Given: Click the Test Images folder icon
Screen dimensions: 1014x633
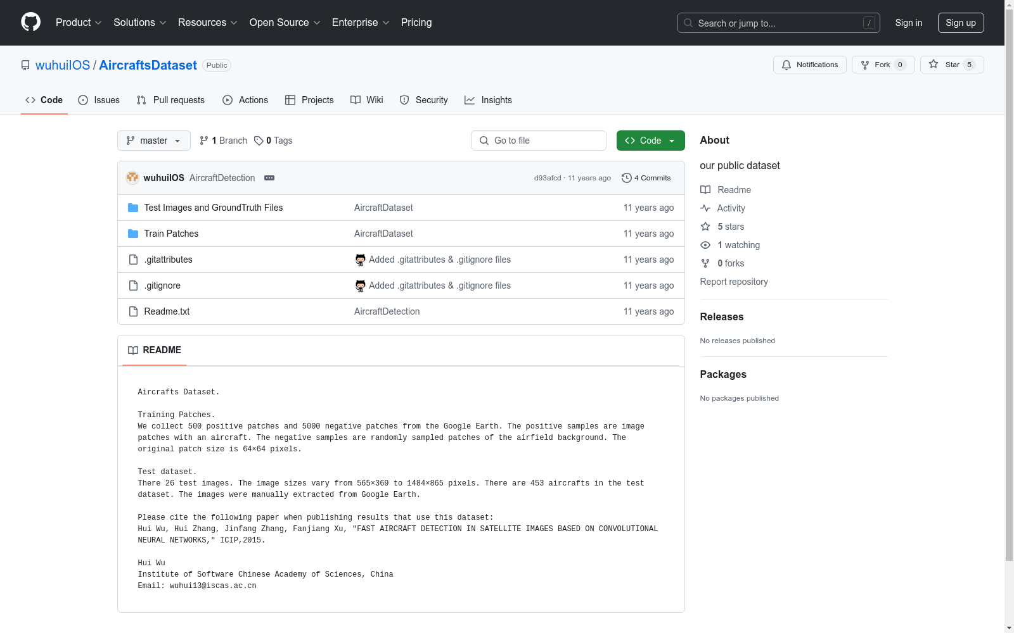Looking at the screenshot, I should [133, 208].
